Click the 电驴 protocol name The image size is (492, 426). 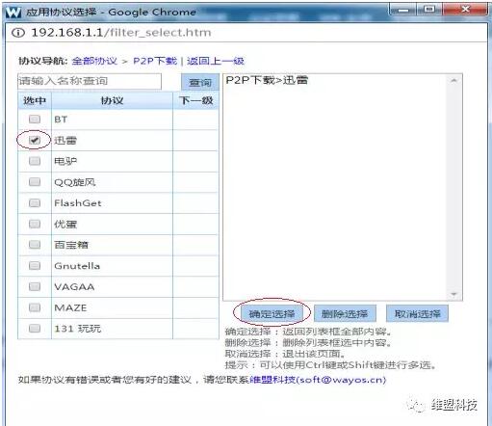click(65, 161)
